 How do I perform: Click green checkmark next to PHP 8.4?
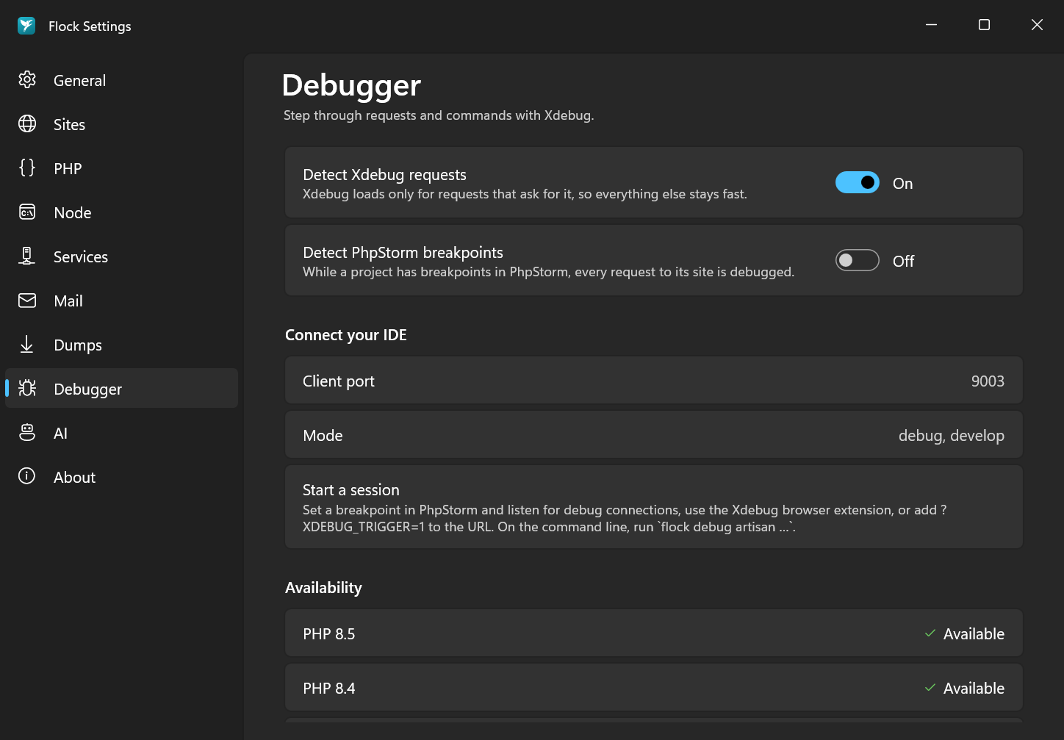coord(930,688)
